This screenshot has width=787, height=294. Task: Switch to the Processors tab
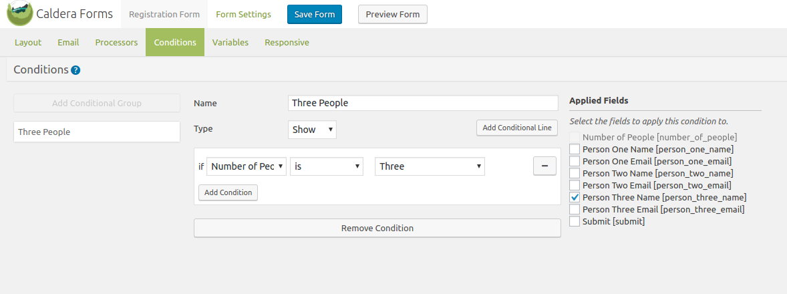click(x=116, y=42)
